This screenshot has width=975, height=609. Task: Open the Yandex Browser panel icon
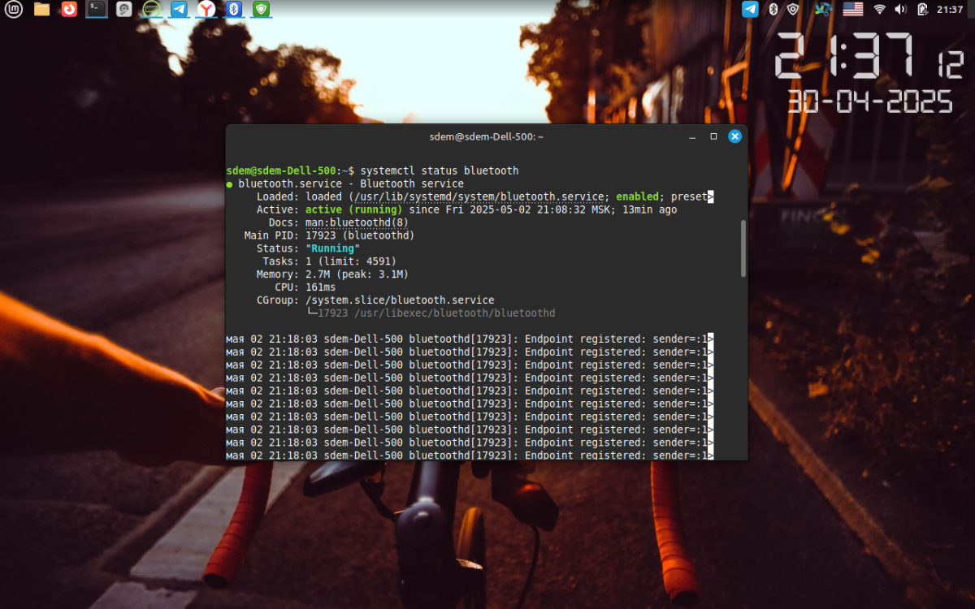click(207, 9)
